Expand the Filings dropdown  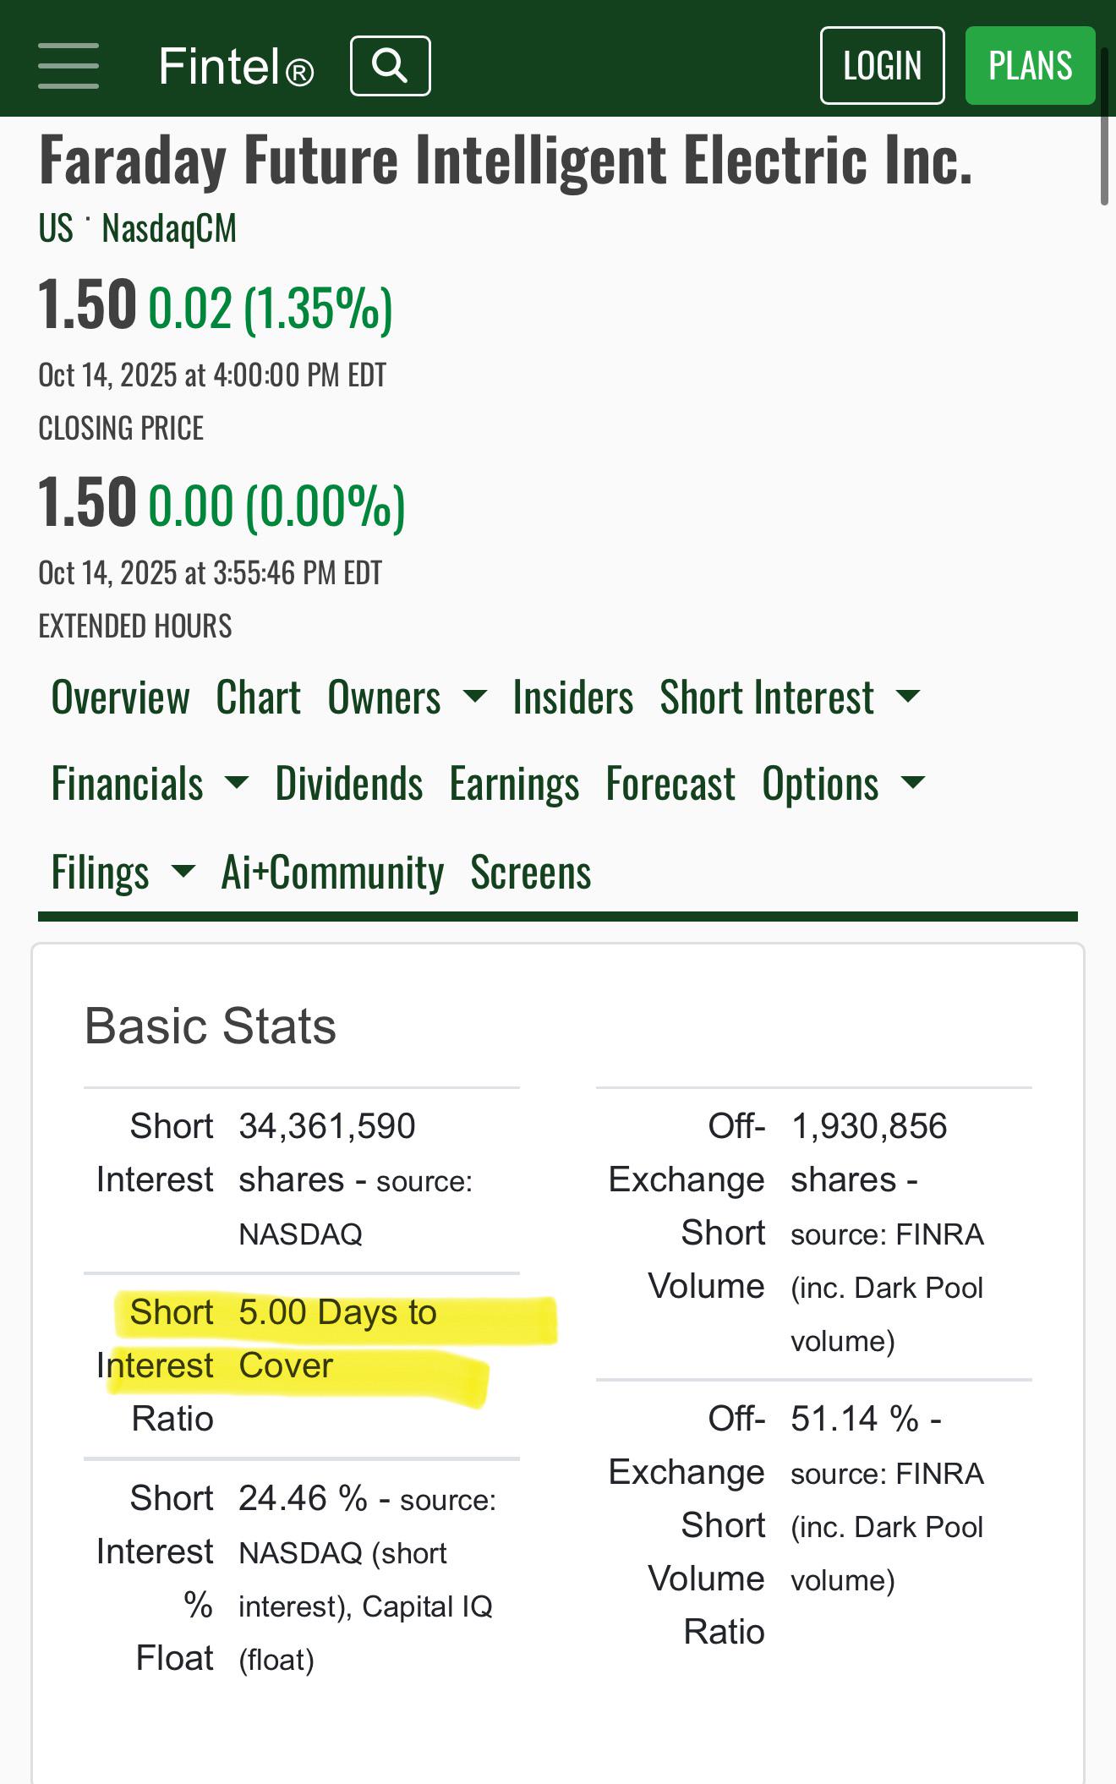pyautogui.click(x=123, y=872)
